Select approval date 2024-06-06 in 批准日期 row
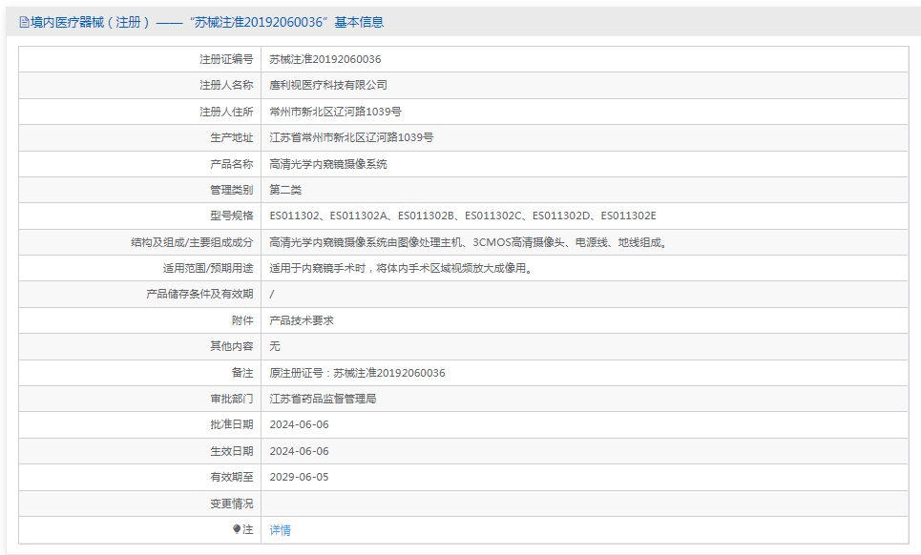 (x=299, y=424)
